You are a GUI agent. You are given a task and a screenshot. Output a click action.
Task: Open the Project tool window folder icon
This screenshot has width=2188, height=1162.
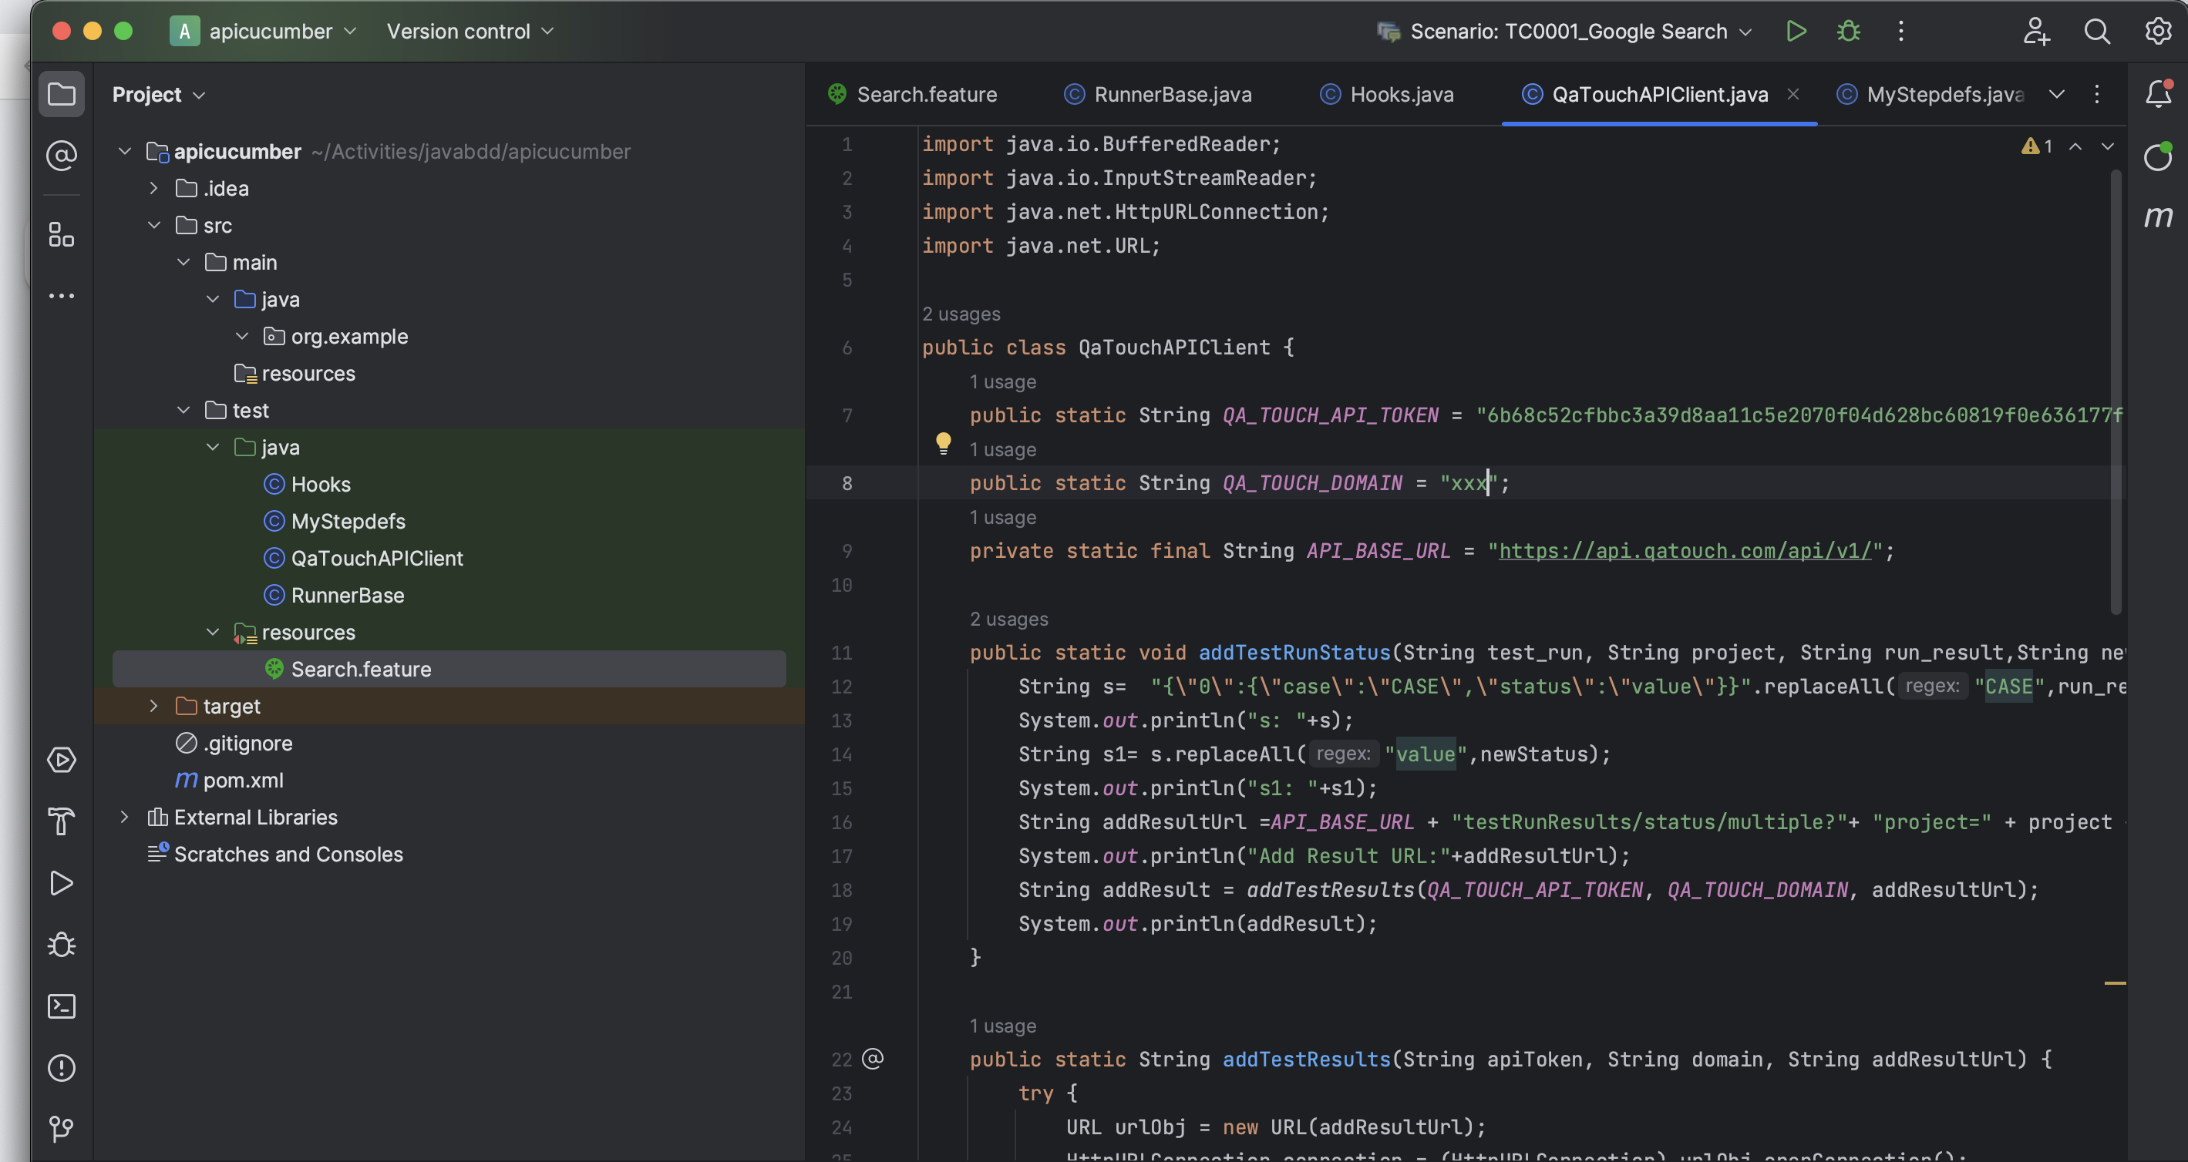[x=61, y=93]
